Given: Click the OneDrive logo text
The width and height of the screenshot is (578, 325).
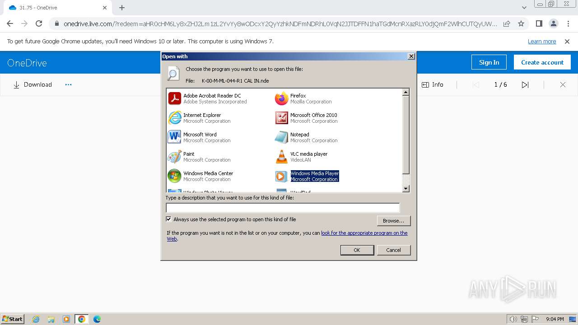Looking at the screenshot, I should click(x=27, y=63).
